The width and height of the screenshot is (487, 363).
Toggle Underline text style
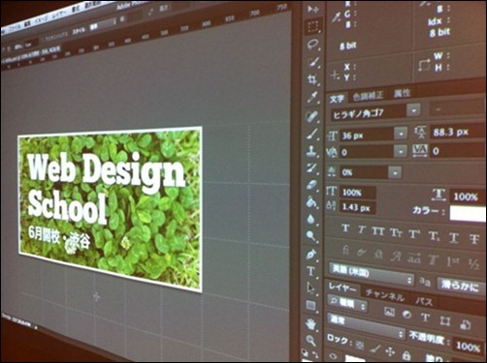(x=454, y=238)
